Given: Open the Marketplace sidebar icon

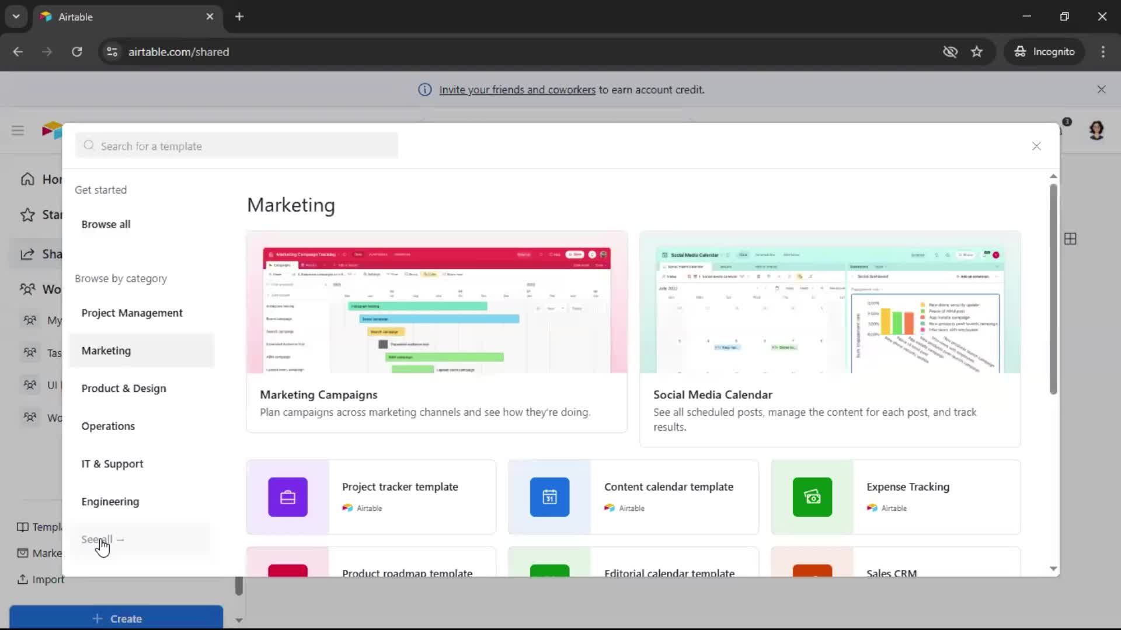Looking at the screenshot, I should pos(22,553).
